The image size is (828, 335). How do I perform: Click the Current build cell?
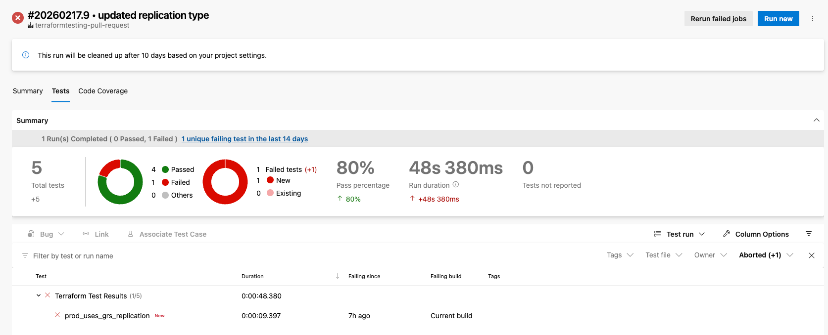451,316
